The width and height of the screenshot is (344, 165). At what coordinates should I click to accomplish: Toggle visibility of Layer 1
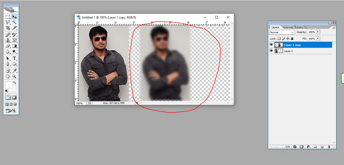pos(271,51)
